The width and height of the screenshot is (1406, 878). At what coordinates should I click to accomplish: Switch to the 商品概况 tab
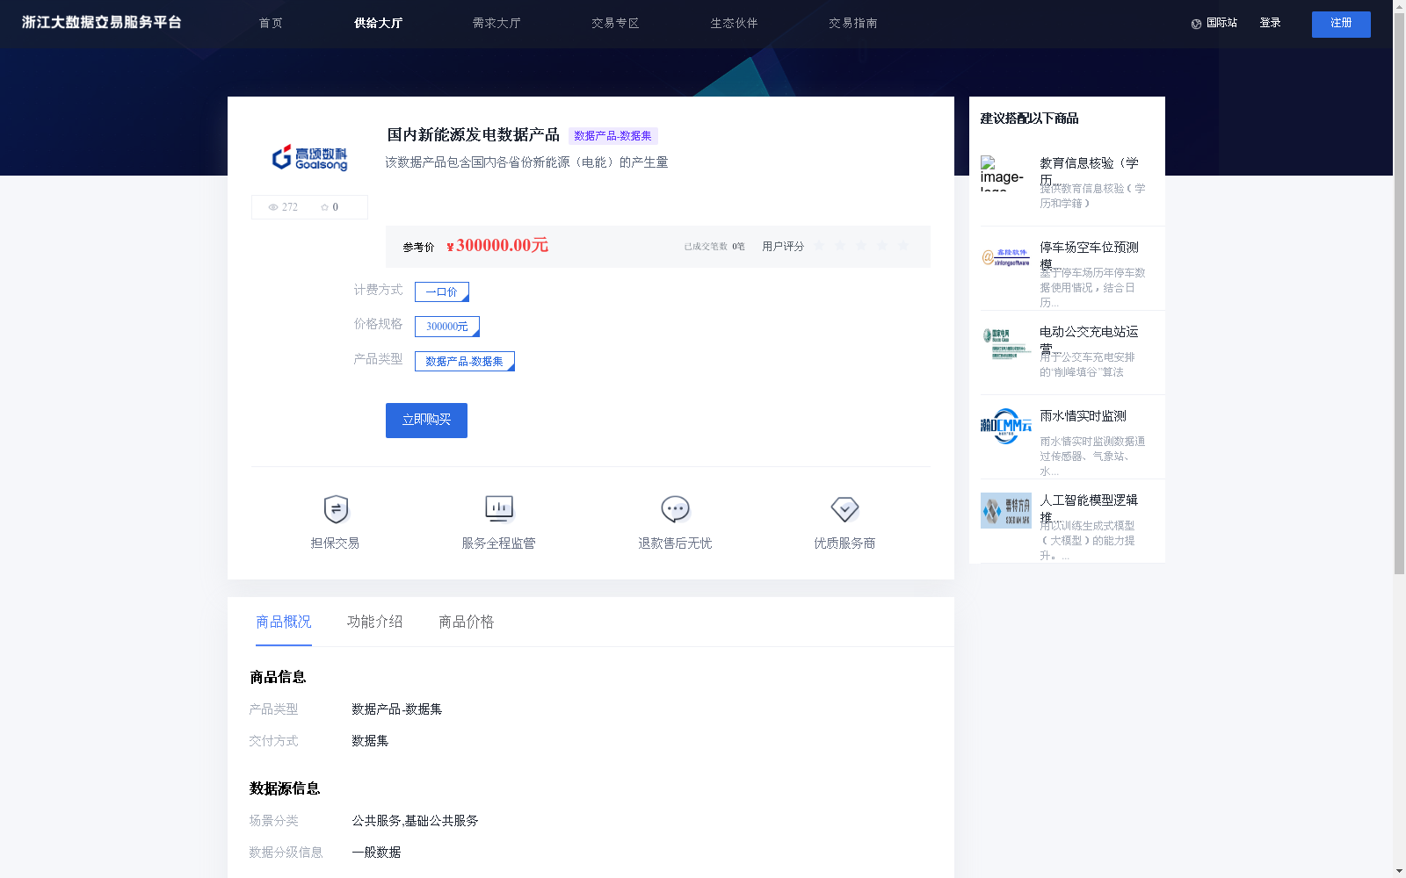(284, 622)
